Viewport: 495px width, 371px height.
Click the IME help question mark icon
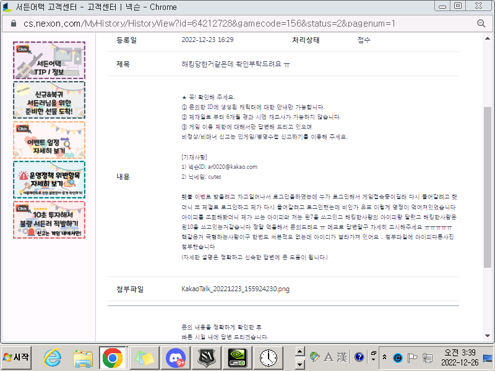359,357
